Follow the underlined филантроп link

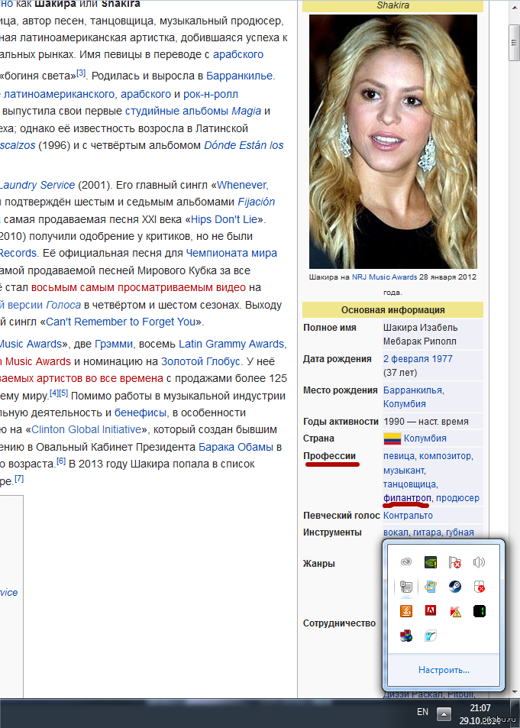[407, 498]
